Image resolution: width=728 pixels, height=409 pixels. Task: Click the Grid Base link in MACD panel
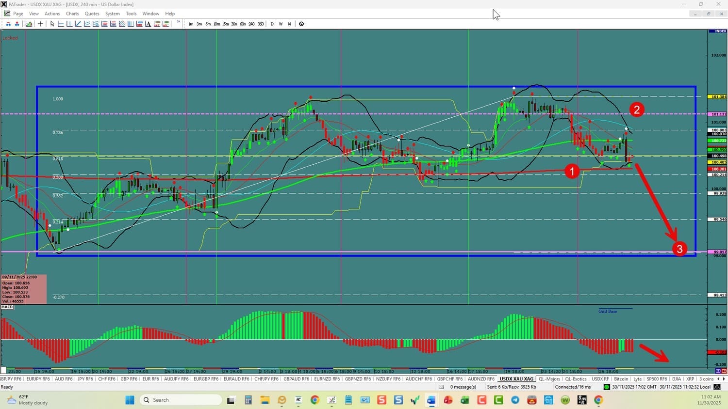coord(608,311)
